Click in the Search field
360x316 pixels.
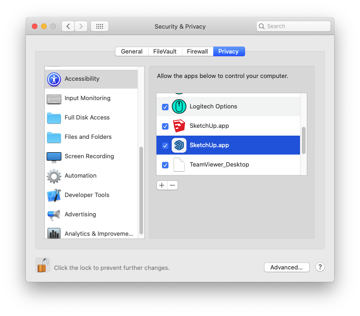[294, 26]
